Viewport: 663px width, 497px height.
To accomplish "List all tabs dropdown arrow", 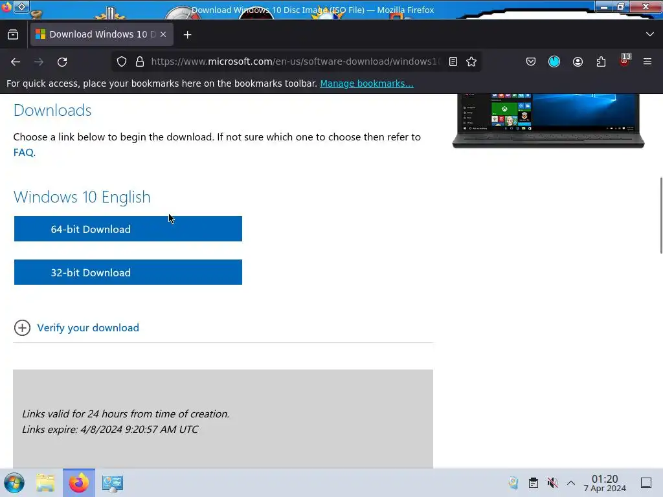I will tap(649, 34).
